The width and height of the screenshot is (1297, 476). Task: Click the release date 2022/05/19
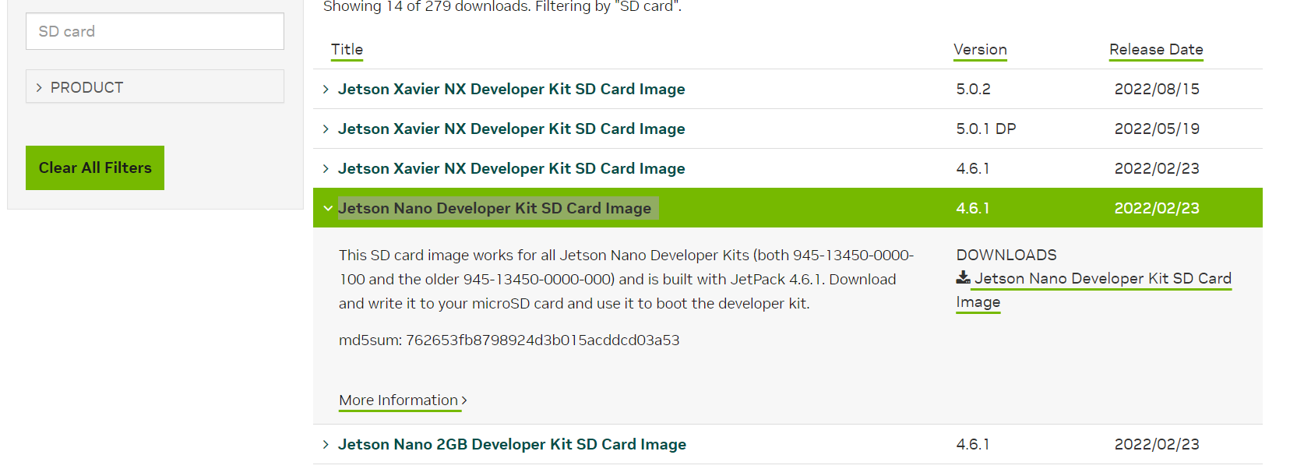[1157, 129]
